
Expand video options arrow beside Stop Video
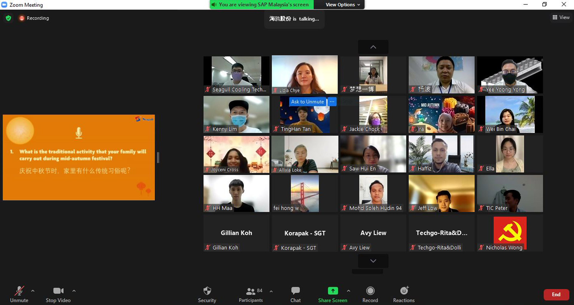[x=74, y=291]
